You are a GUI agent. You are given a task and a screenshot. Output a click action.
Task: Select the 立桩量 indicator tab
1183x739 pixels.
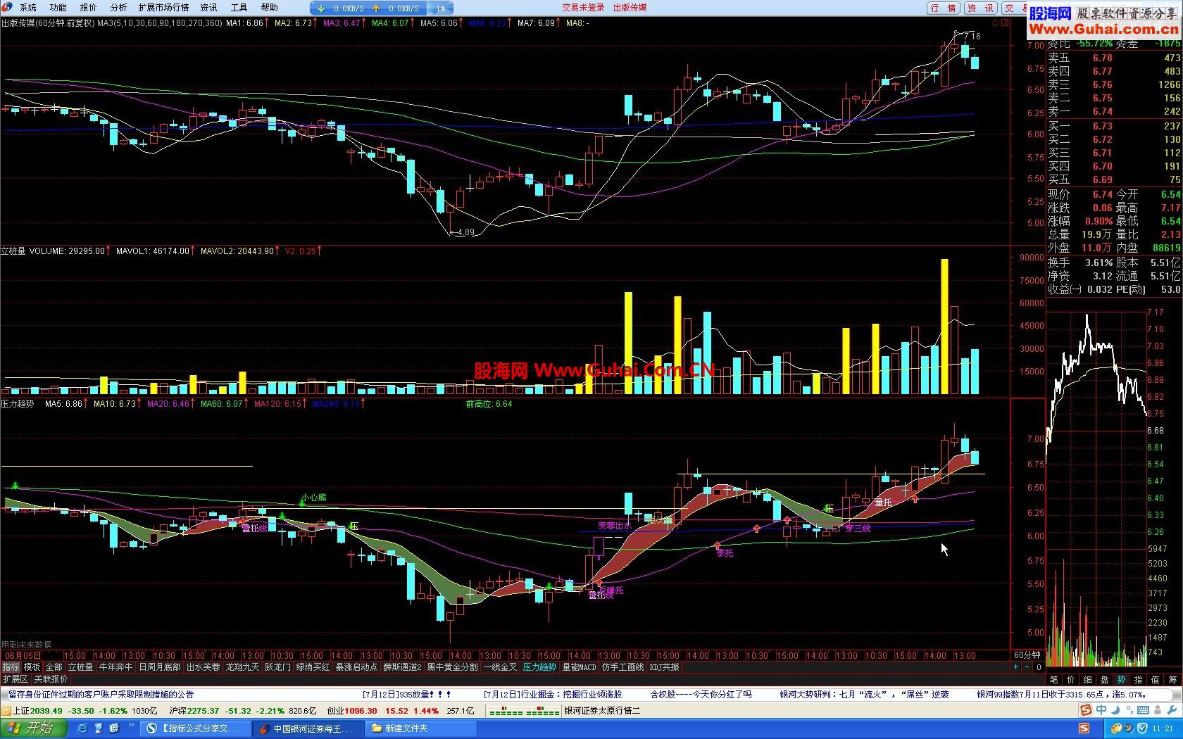[x=80, y=667]
